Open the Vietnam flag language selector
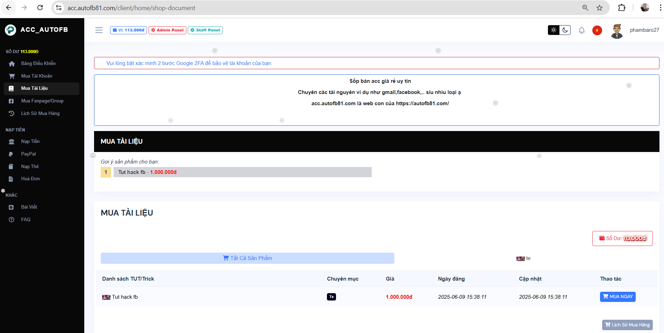This screenshot has height=333, width=664. point(597,30)
